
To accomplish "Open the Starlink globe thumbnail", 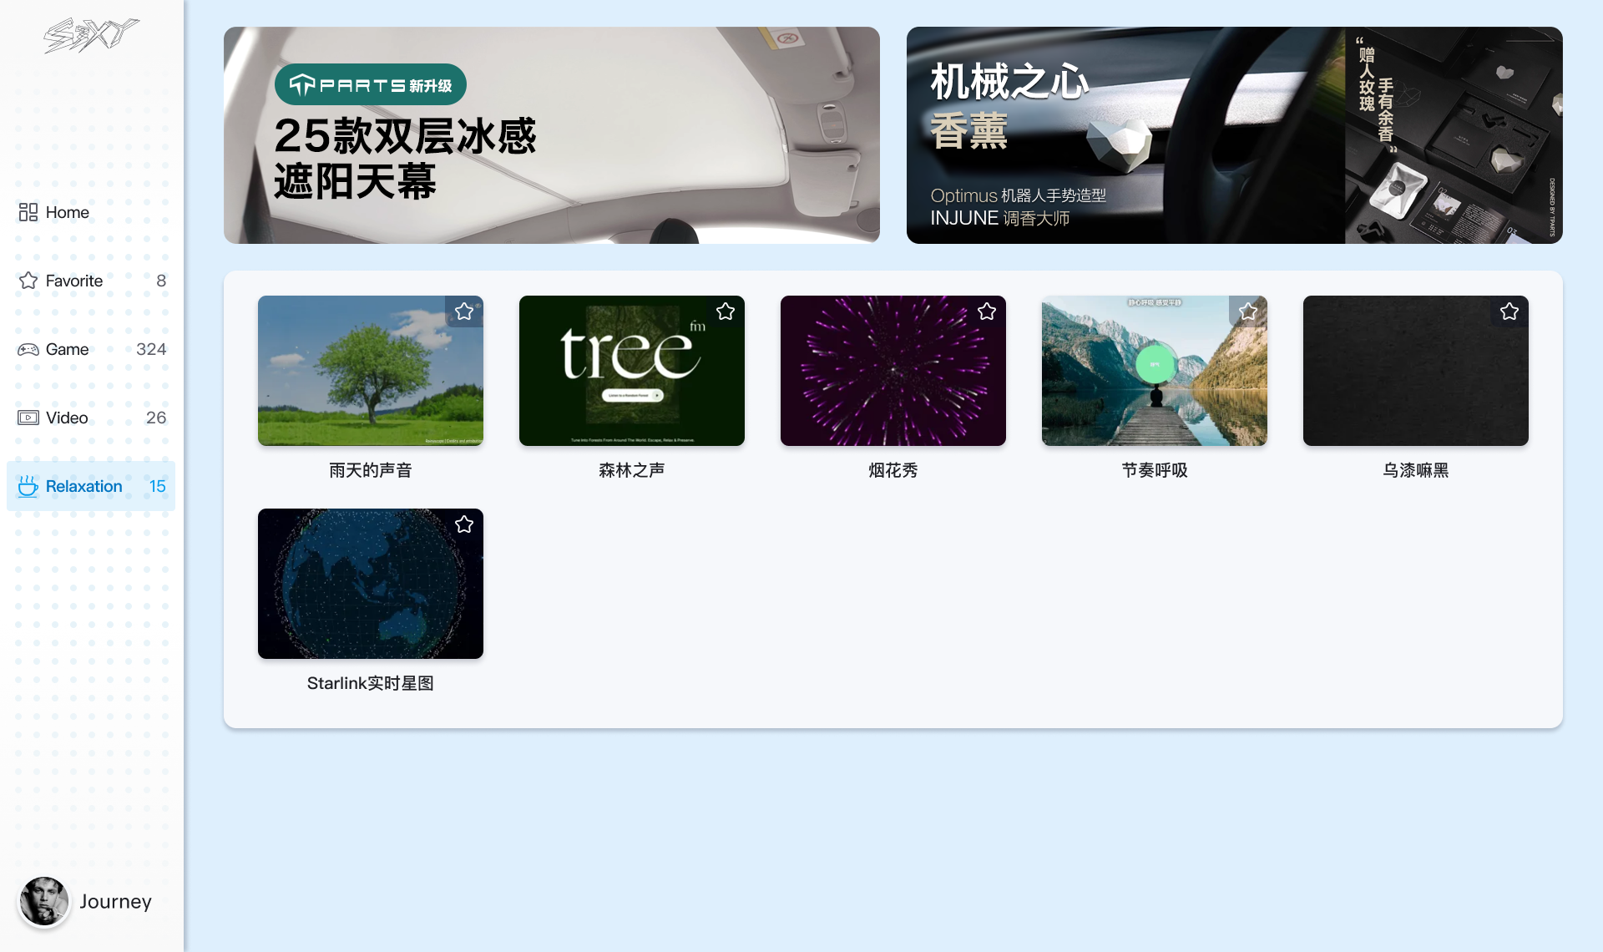I will point(371,584).
